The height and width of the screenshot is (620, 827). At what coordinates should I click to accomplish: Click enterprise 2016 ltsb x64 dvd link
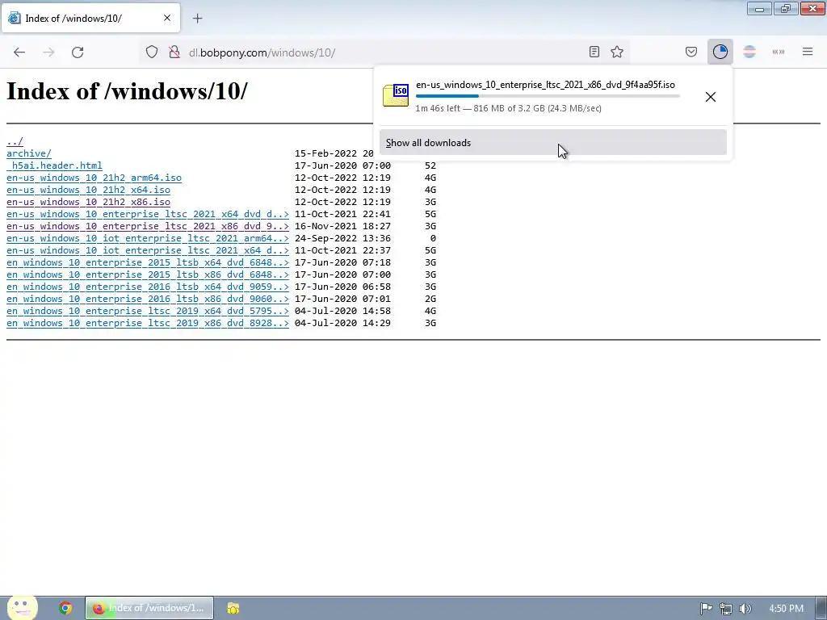tap(148, 287)
